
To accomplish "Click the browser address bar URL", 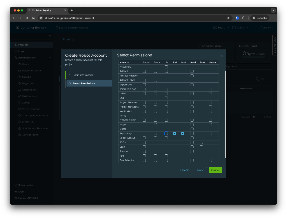I will [x=69, y=18].
